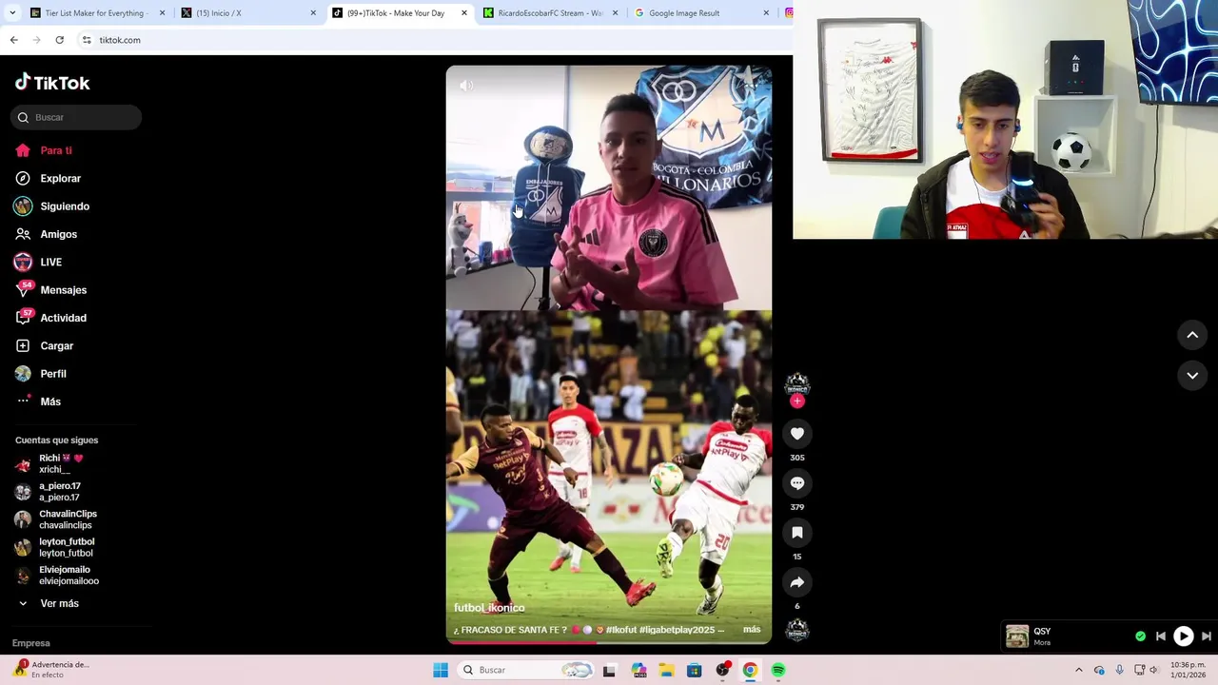Viewport: 1218px width, 685px height.
Task: Skip to previous track in widget
Action: tap(1161, 636)
